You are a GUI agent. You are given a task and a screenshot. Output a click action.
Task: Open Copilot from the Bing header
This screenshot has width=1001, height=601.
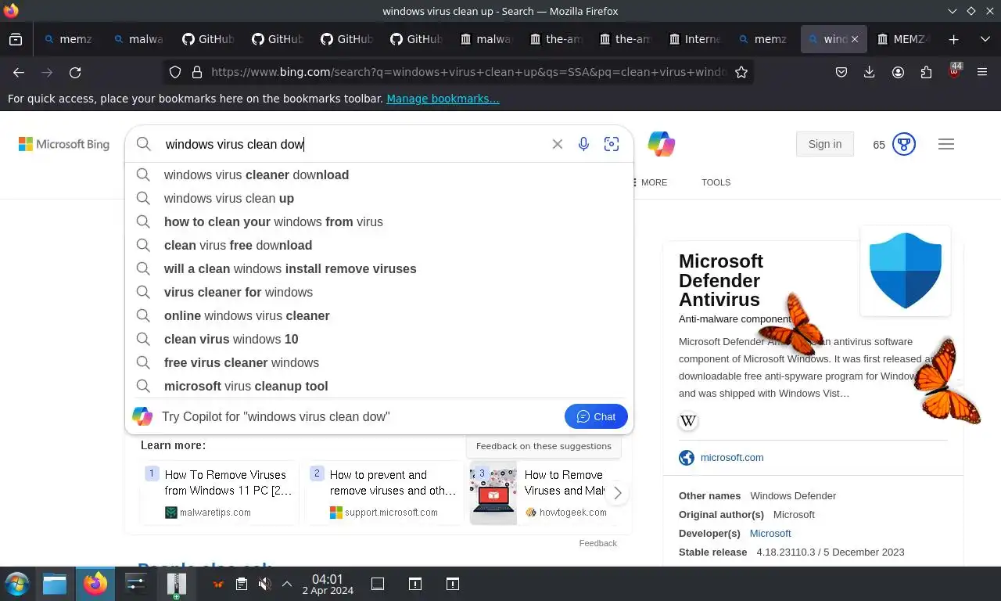[x=661, y=144]
